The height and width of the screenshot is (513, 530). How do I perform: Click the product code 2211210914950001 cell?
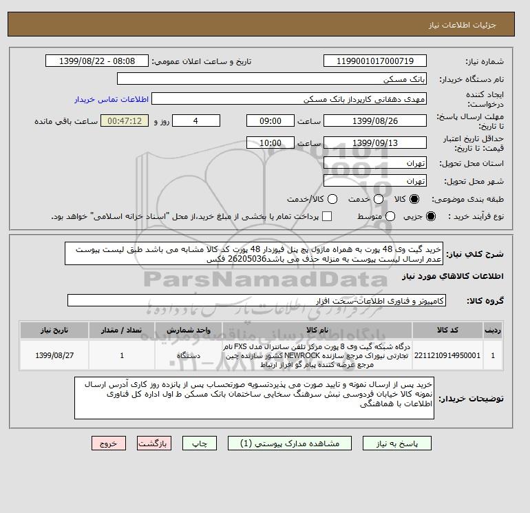click(x=447, y=355)
